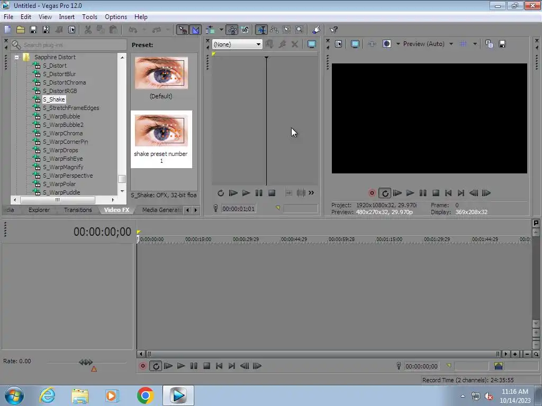Toggle Lock Envelopes to Events

(232, 30)
